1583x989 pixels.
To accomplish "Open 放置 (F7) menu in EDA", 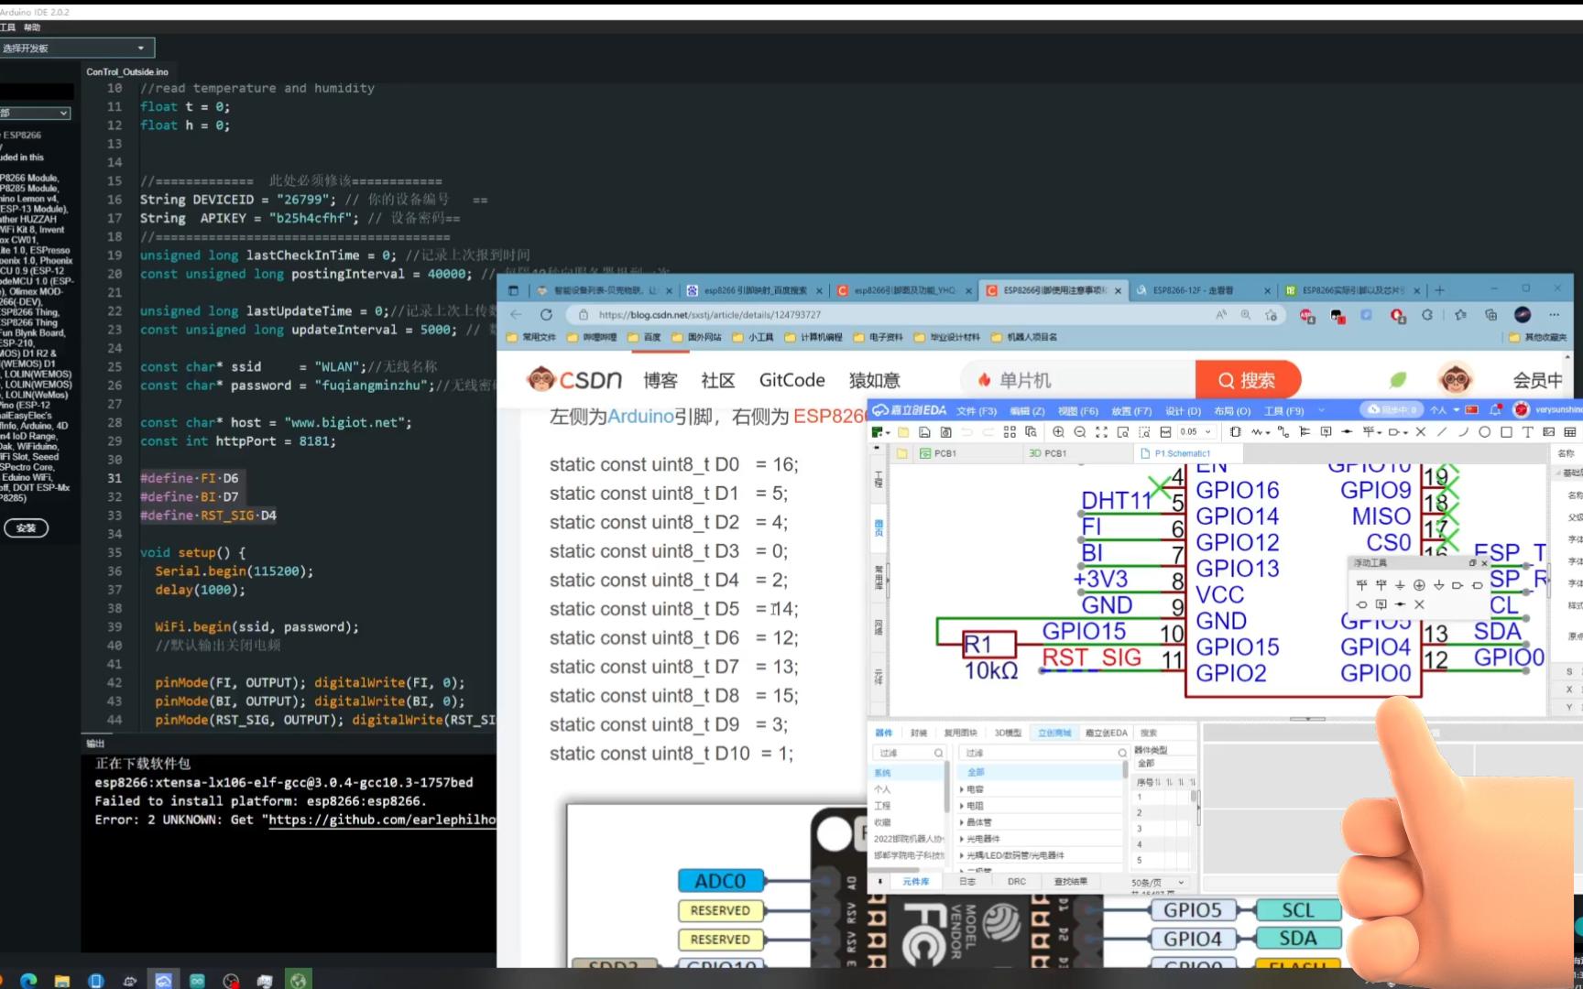I will tap(1131, 410).
